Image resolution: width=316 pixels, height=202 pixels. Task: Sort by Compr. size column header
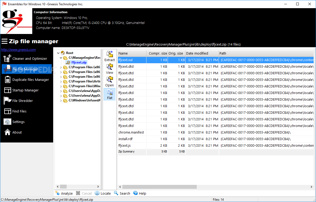(x=157, y=53)
